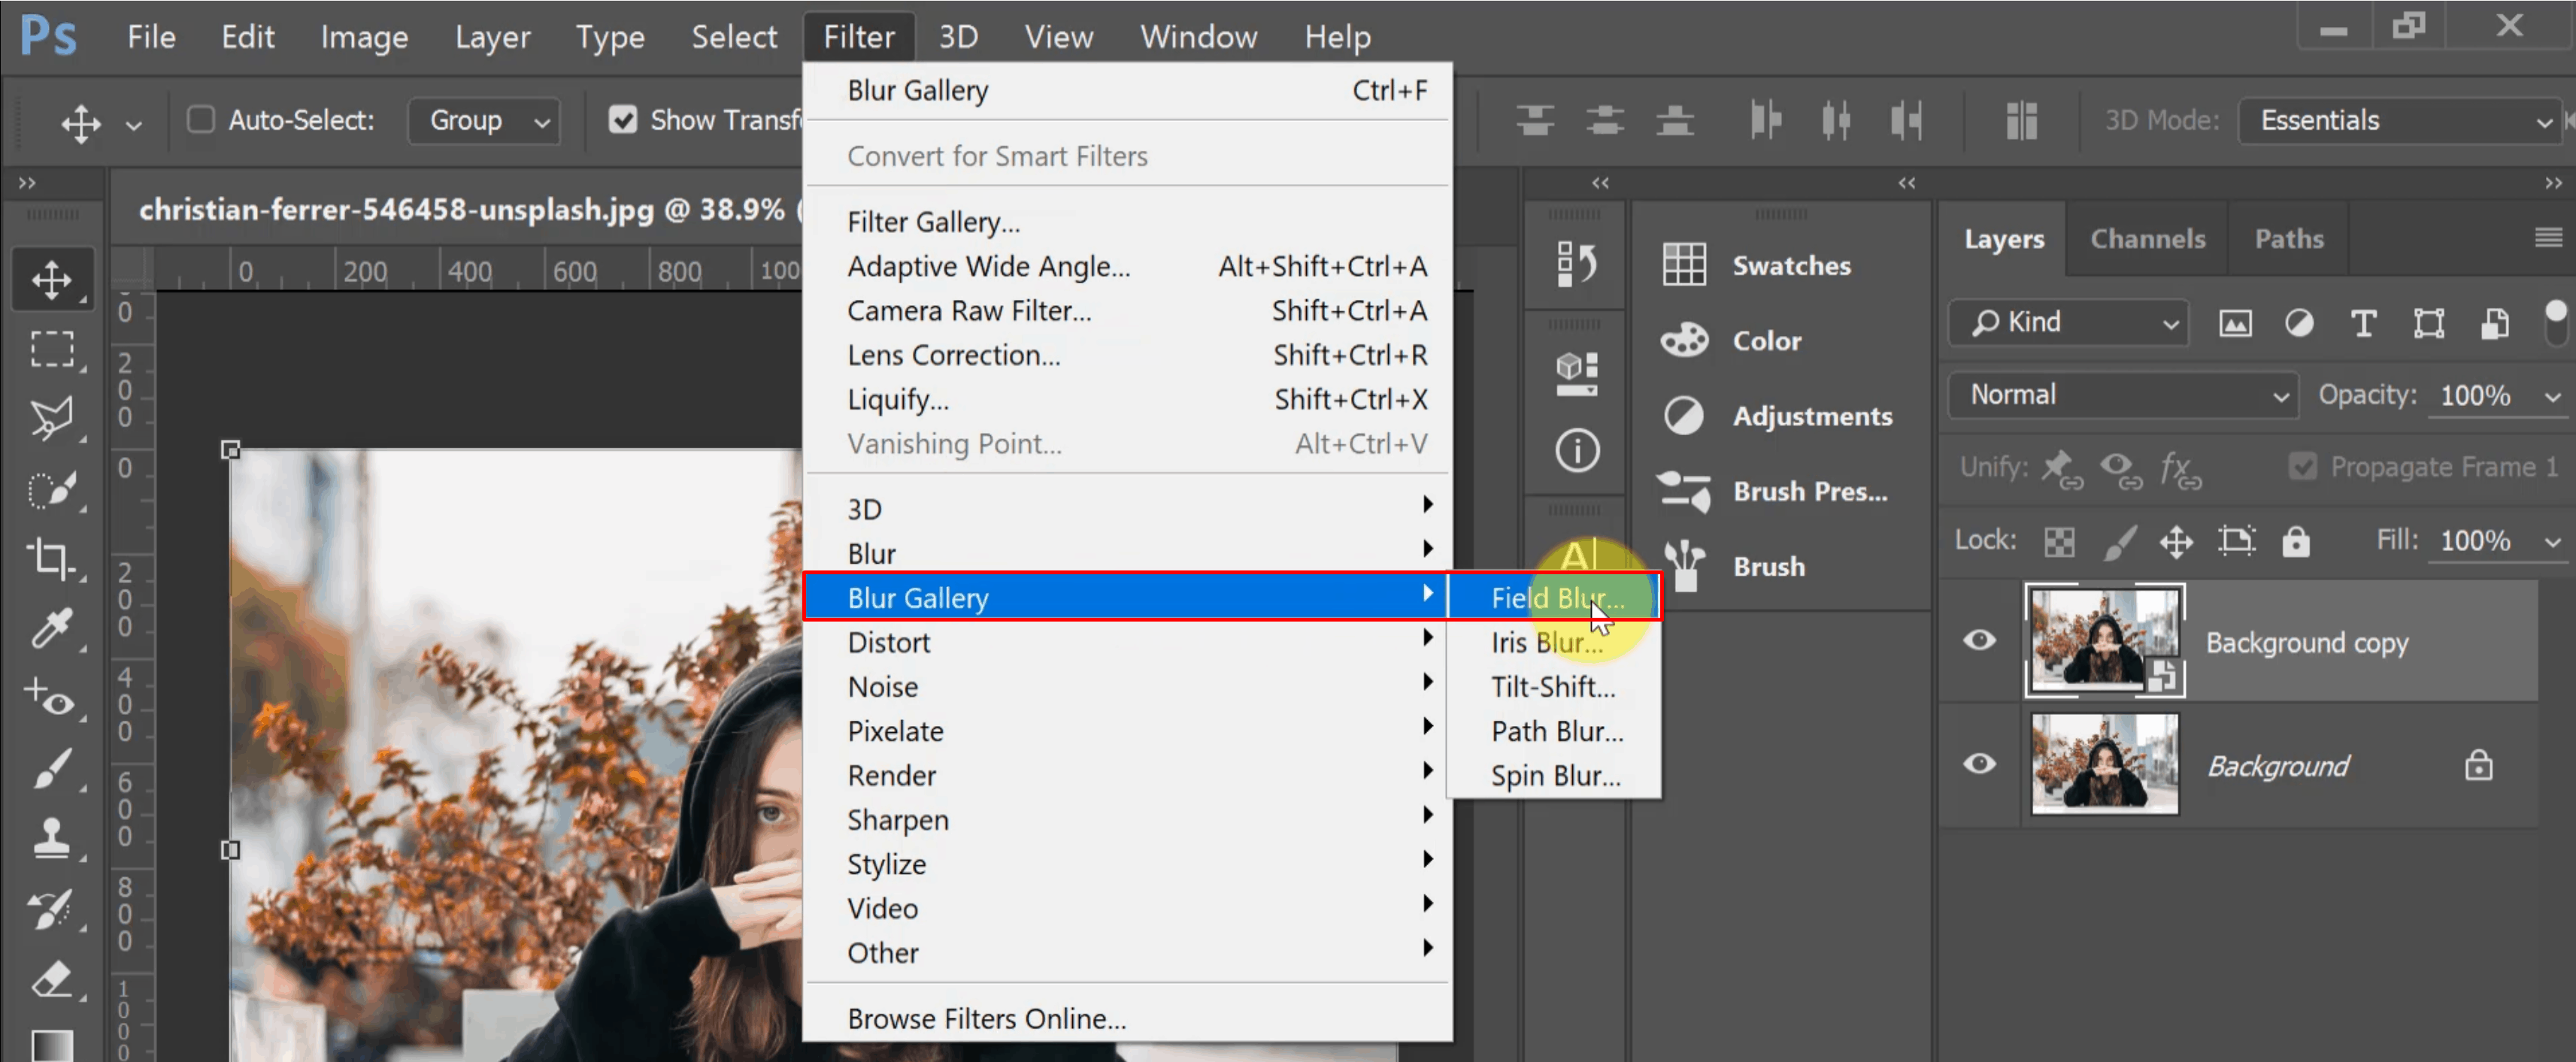This screenshot has height=1062, width=2576.
Task: Open the Color panel
Action: 1732,340
